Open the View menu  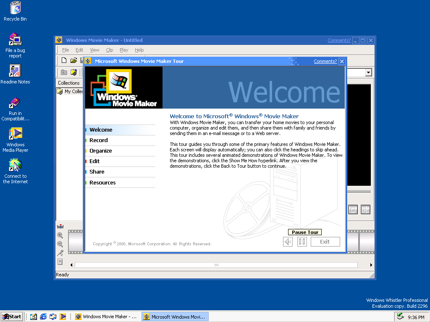(94, 50)
